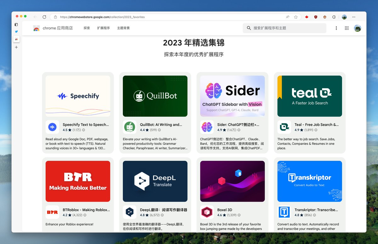Open the 探索 tab

click(x=87, y=28)
